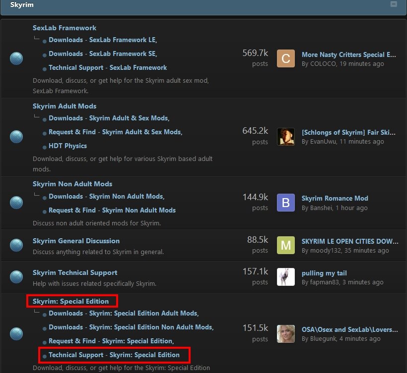Open the Skyrim Technical Support forum

(x=75, y=272)
